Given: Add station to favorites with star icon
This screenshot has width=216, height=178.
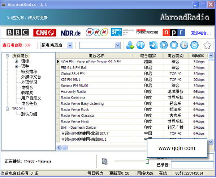Looking at the screenshot, I should click(x=207, y=45).
